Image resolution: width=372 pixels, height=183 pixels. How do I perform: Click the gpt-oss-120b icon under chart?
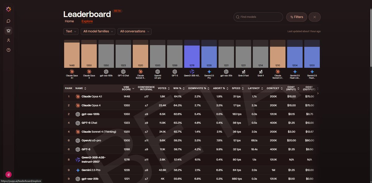tap(106, 72)
